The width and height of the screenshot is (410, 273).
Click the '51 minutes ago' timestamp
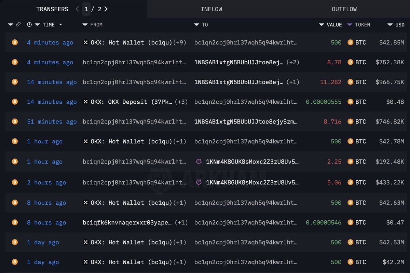pyautogui.click(x=52, y=122)
